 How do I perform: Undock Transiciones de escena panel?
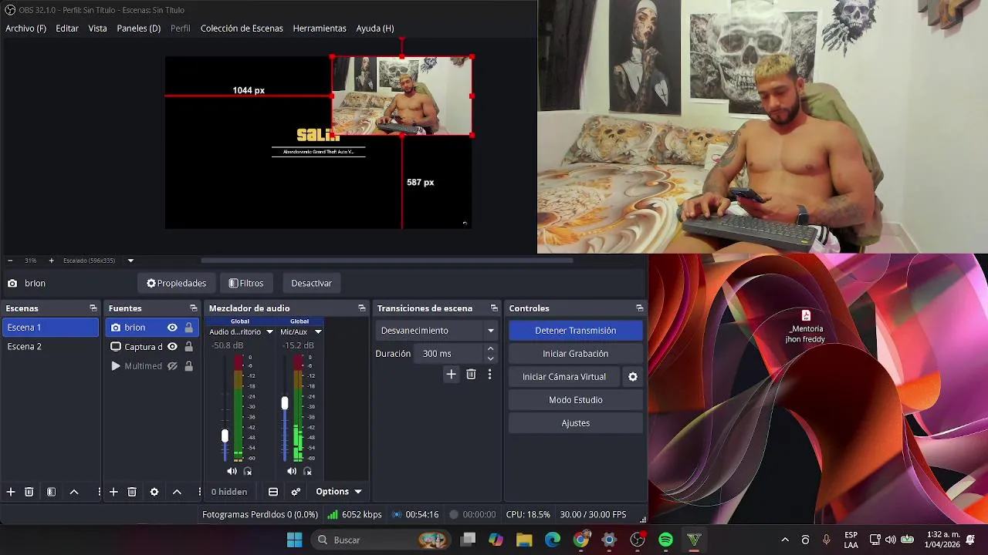[x=494, y=308]
